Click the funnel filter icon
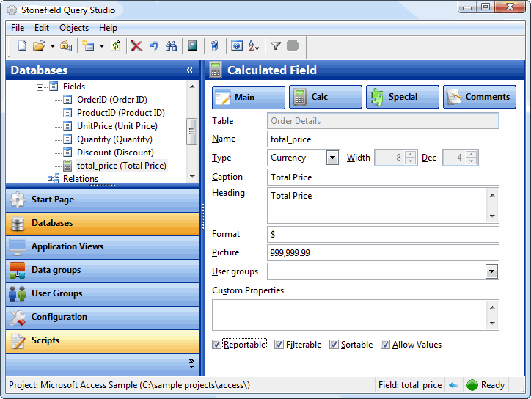 276,46
